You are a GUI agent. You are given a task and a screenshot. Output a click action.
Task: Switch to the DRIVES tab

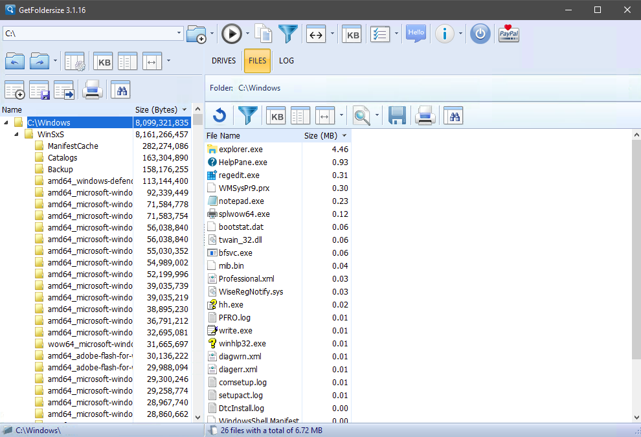223,60
